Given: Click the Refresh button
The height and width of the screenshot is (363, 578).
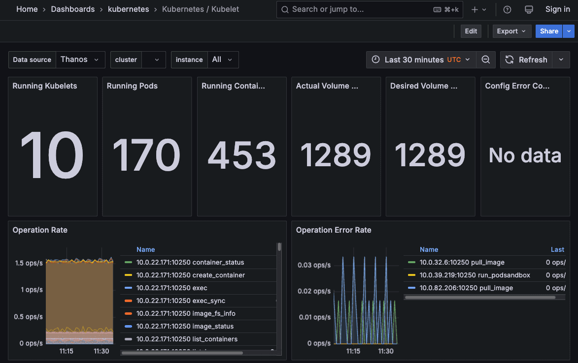Looking at the screenshot, I should pos(526,60).
